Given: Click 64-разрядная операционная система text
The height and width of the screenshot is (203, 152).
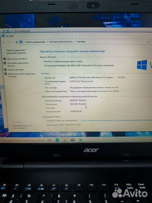Looking at the screenshot, I should pyautogui.click(x=94, y=88).
